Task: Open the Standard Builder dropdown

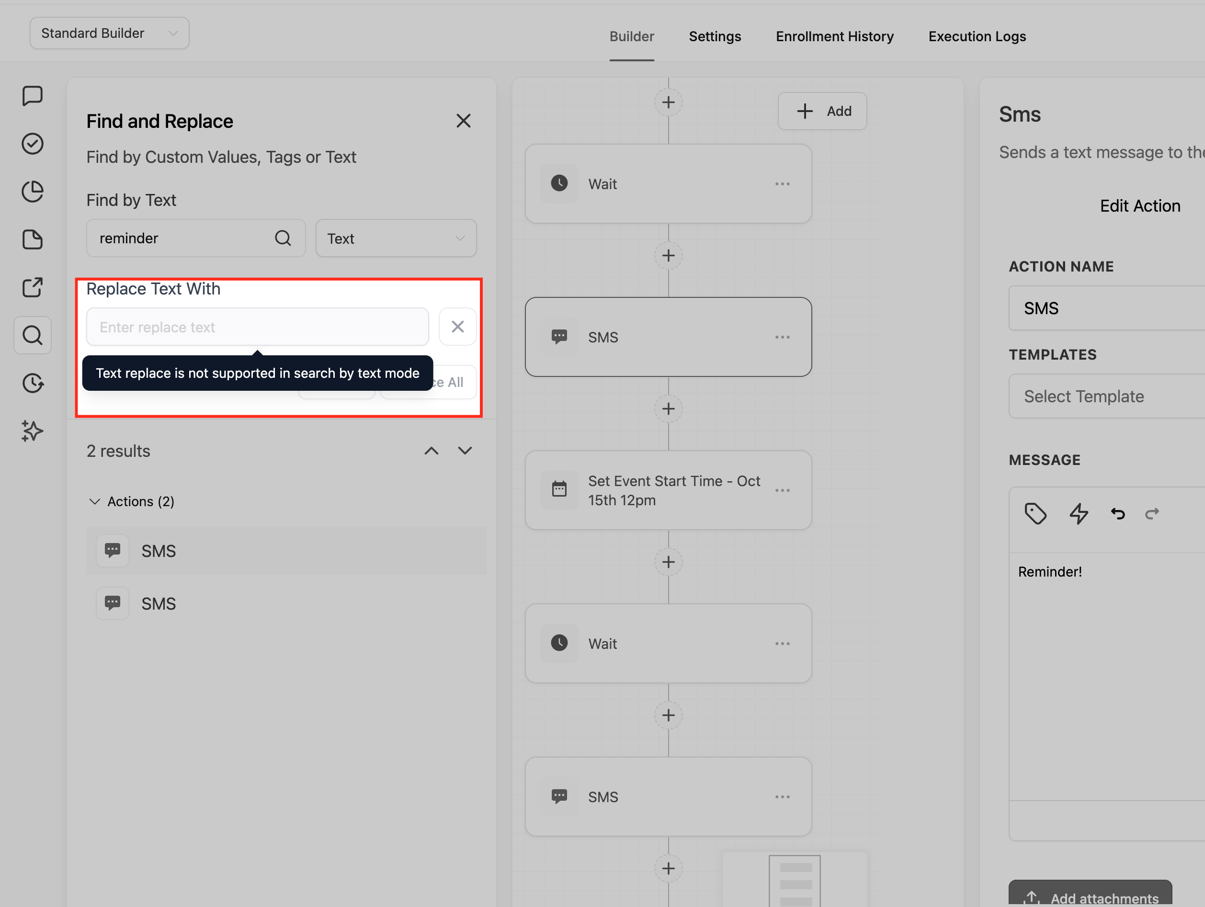Action: pyautogui.click(x=110, y=33)
